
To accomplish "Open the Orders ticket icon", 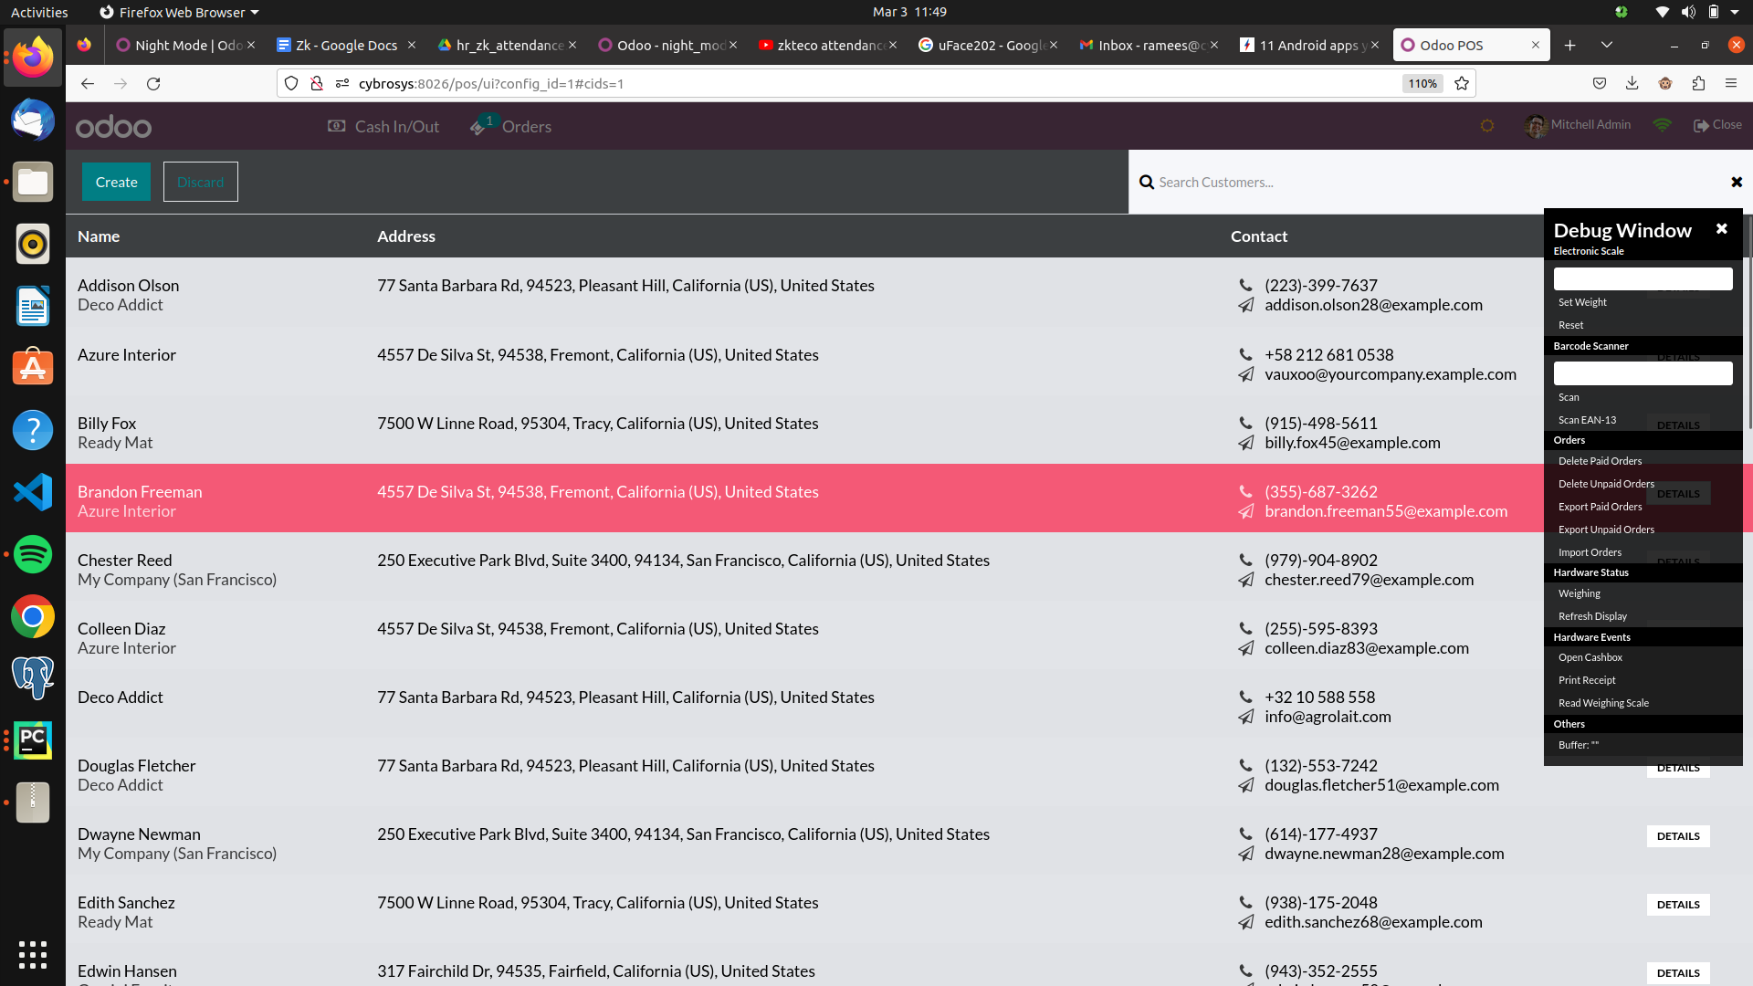I will 478,127.
